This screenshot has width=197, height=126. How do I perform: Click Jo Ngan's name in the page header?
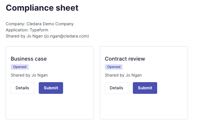[x=35, y=36]
